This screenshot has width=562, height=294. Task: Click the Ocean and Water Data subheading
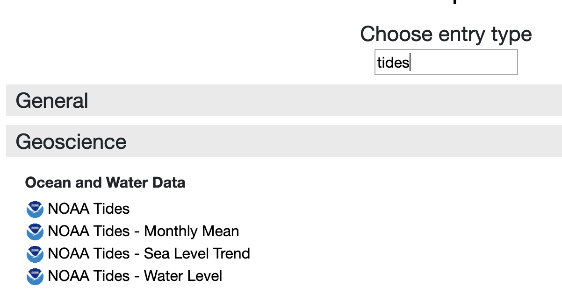pos(105,182)
